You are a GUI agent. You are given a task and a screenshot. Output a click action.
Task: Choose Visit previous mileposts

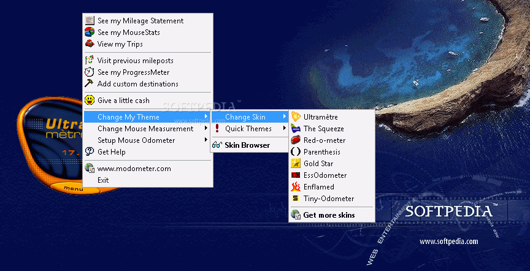click(x=148, y=61)
